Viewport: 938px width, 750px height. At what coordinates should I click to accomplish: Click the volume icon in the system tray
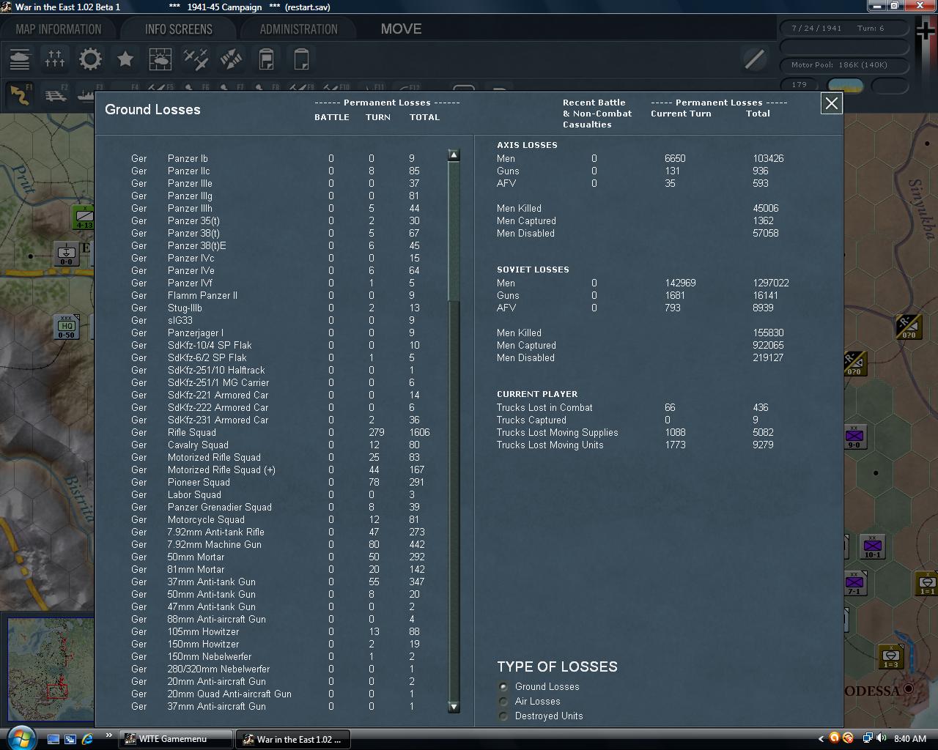coord(881,738)
